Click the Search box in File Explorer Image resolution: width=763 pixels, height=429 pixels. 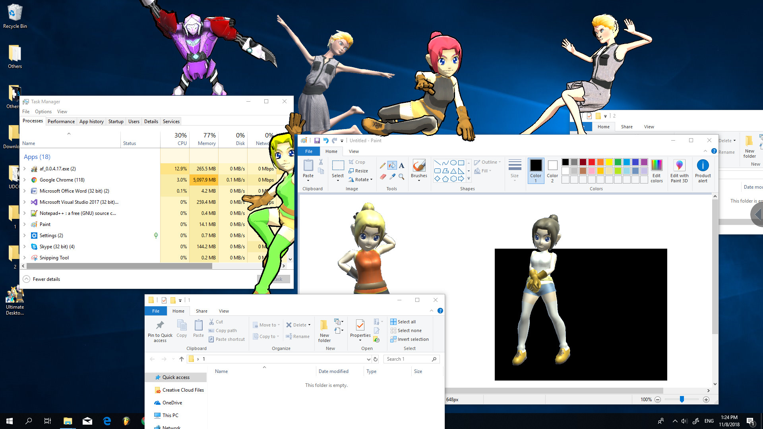tap(409, 359)
